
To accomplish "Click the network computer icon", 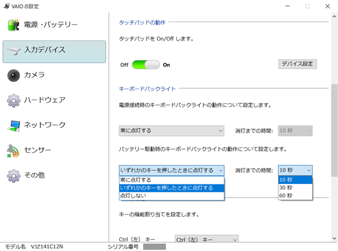I will tap(14, 125).
